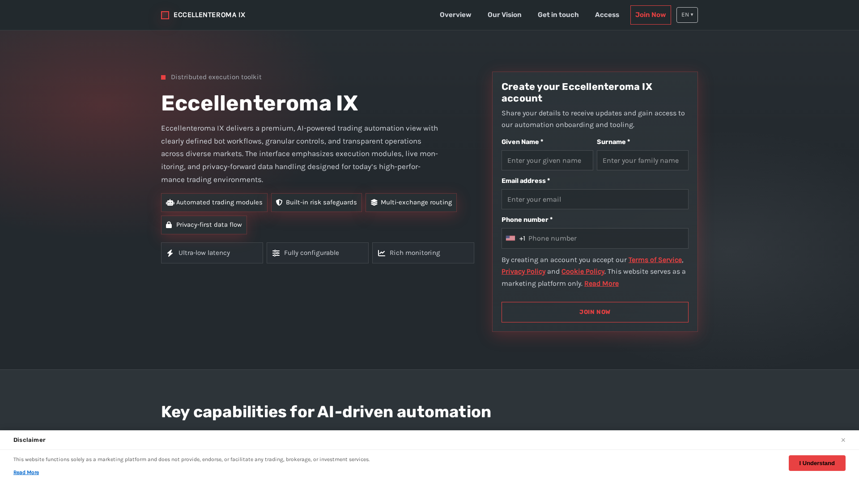Screen dimensions: 859x483
Task: Open the Cookie Policy link
Action: pyautogui.click(x=583, y=271)
